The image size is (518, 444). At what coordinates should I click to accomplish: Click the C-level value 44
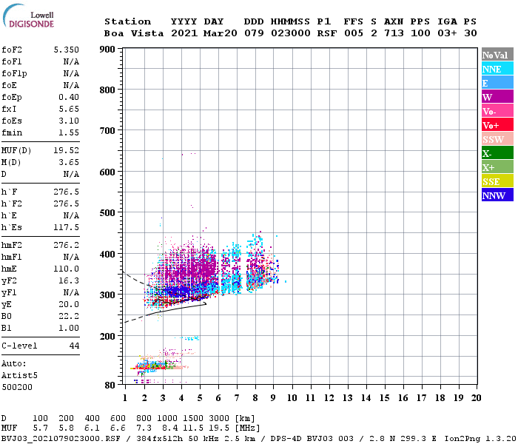click(x=74, y=346)
